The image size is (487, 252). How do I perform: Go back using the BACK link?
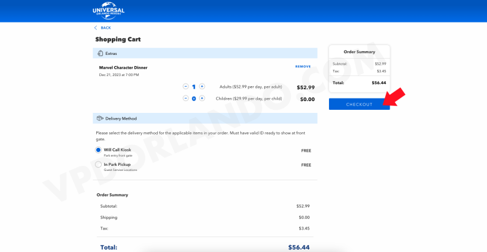tap(106, 28)
